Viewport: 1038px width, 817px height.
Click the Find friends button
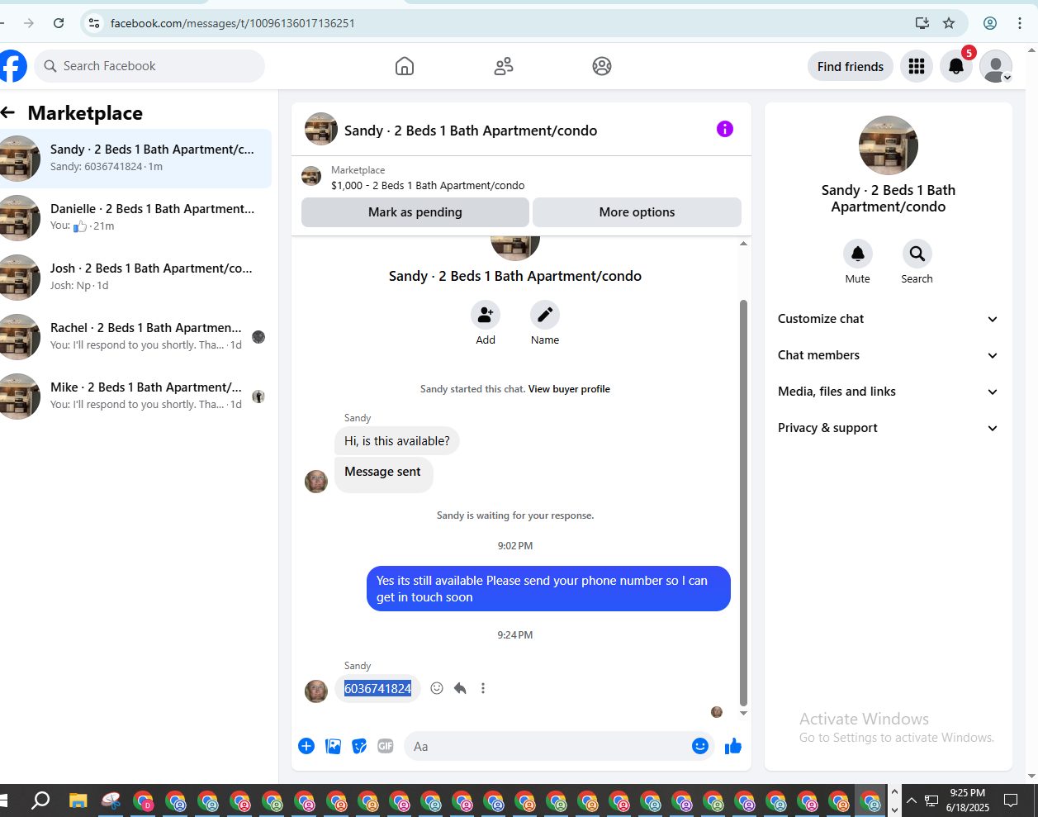(851, 67)
